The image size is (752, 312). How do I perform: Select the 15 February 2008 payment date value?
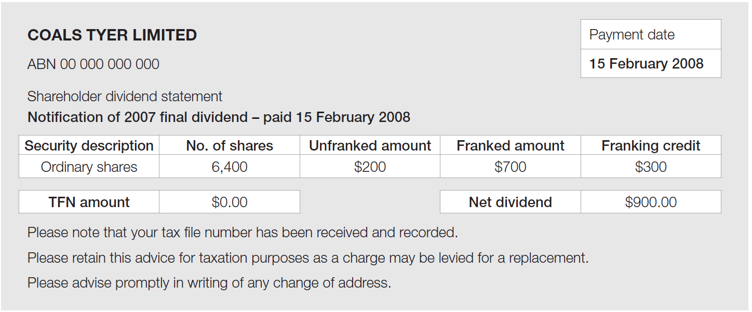tap(646, 64)
